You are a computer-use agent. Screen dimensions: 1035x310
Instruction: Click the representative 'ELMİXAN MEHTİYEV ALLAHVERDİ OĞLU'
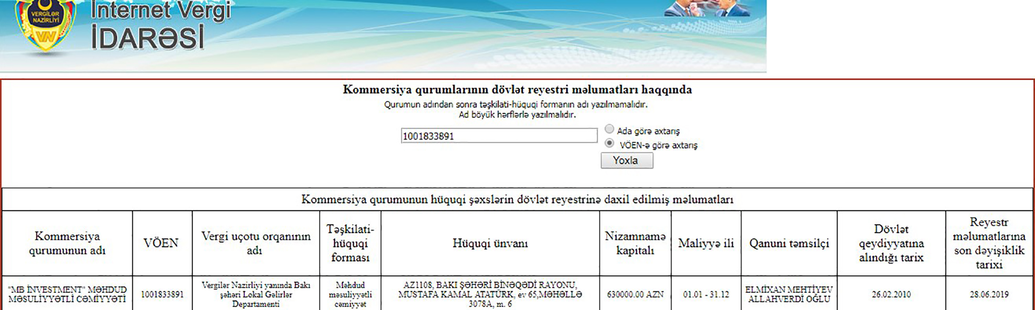tap(789, 294)
